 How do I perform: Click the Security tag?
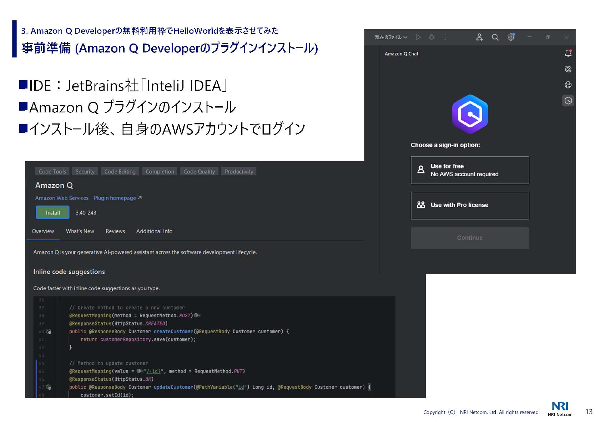(x=85, y=172)
